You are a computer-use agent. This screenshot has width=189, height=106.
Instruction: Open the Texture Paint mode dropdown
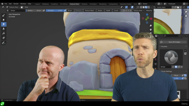(x=13, y=7)
